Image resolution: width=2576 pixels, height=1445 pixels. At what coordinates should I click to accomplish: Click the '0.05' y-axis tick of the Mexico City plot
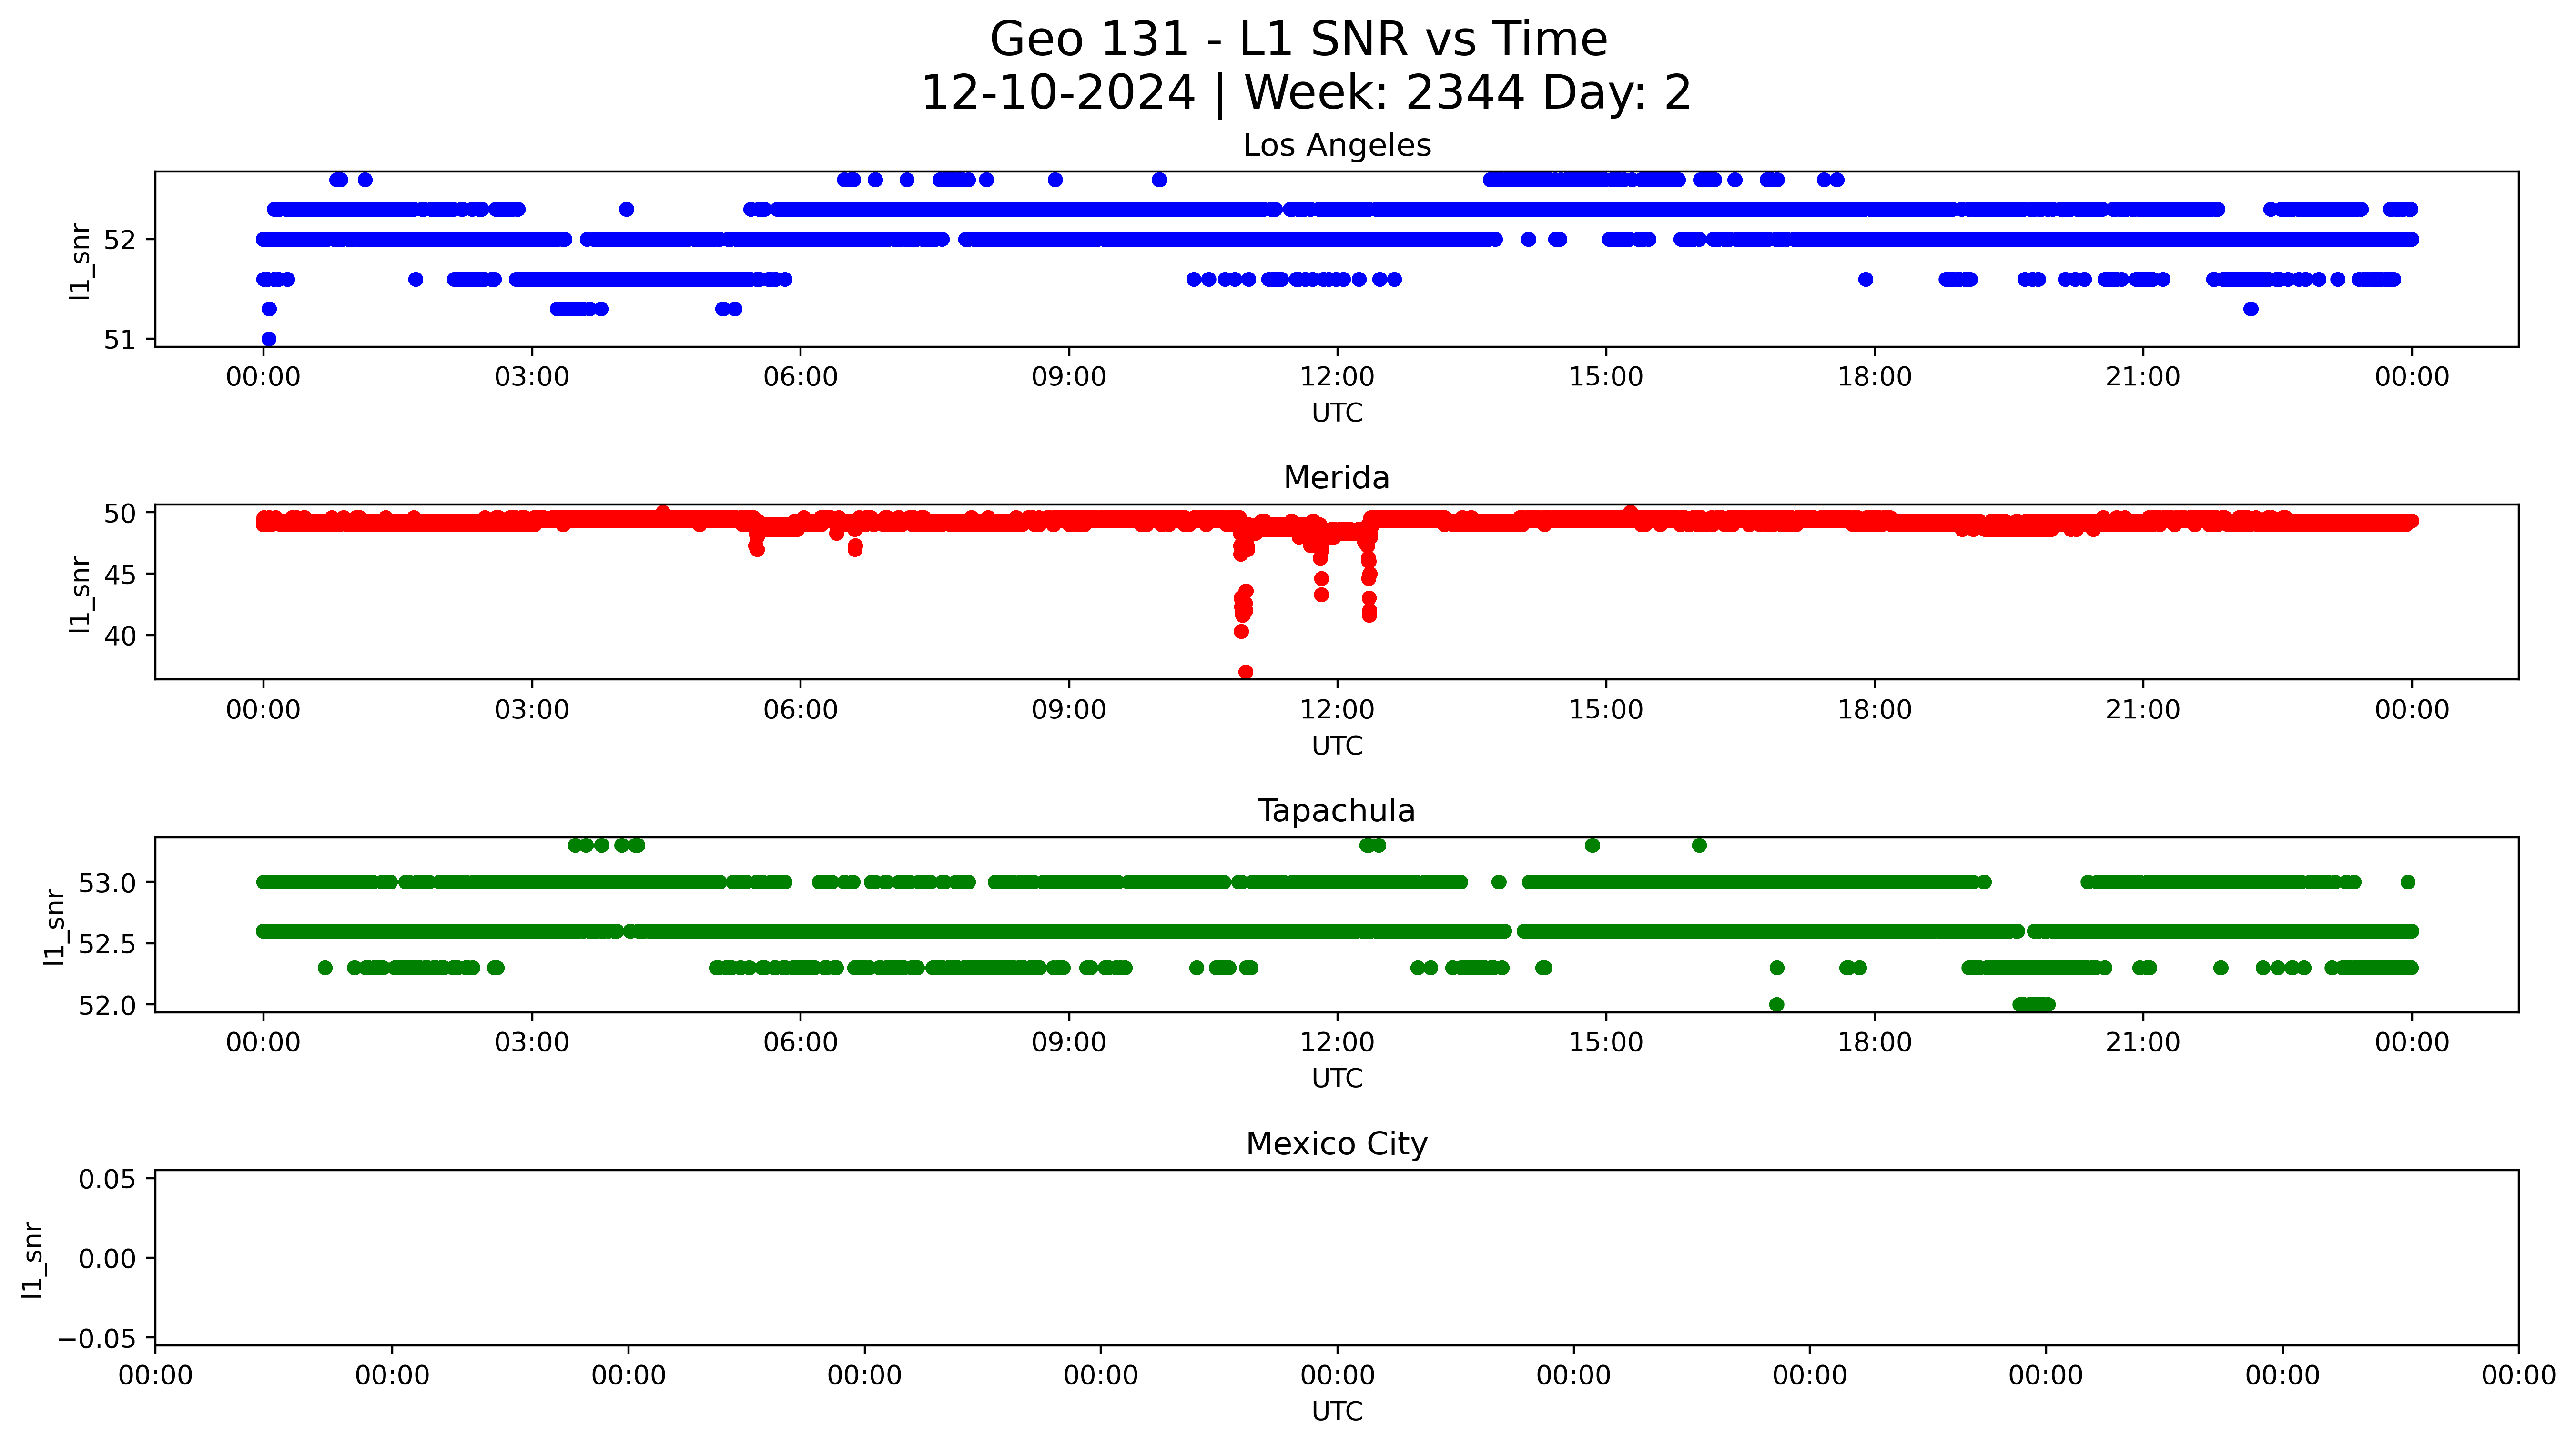click(x=107, y=1179)
